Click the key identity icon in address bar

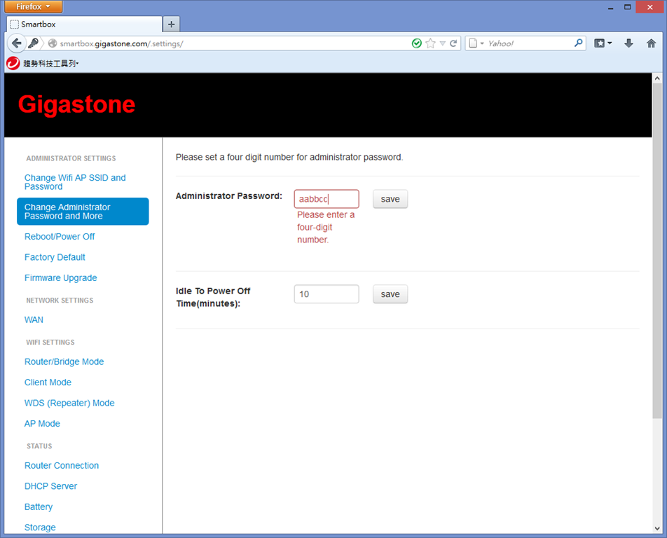tap(33, 43)
